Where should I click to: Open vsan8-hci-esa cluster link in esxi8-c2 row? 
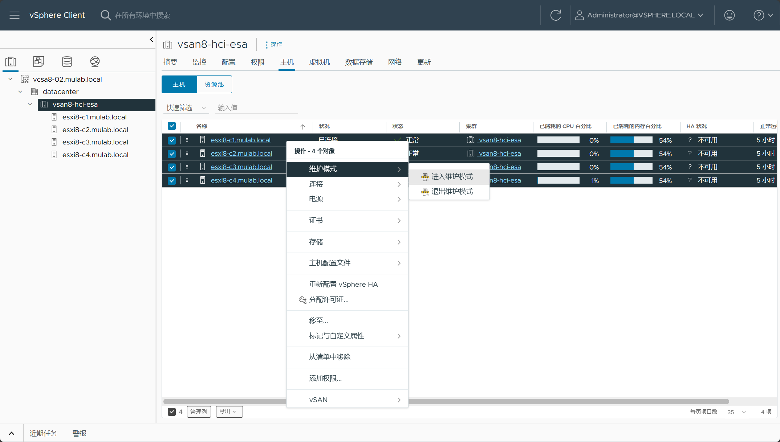[x=499, y=154]
